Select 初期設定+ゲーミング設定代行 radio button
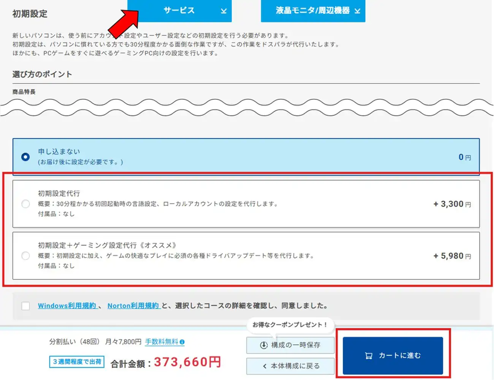Viewport: 494px width, 380px height. pyautogui.click(x=25, y=256)
